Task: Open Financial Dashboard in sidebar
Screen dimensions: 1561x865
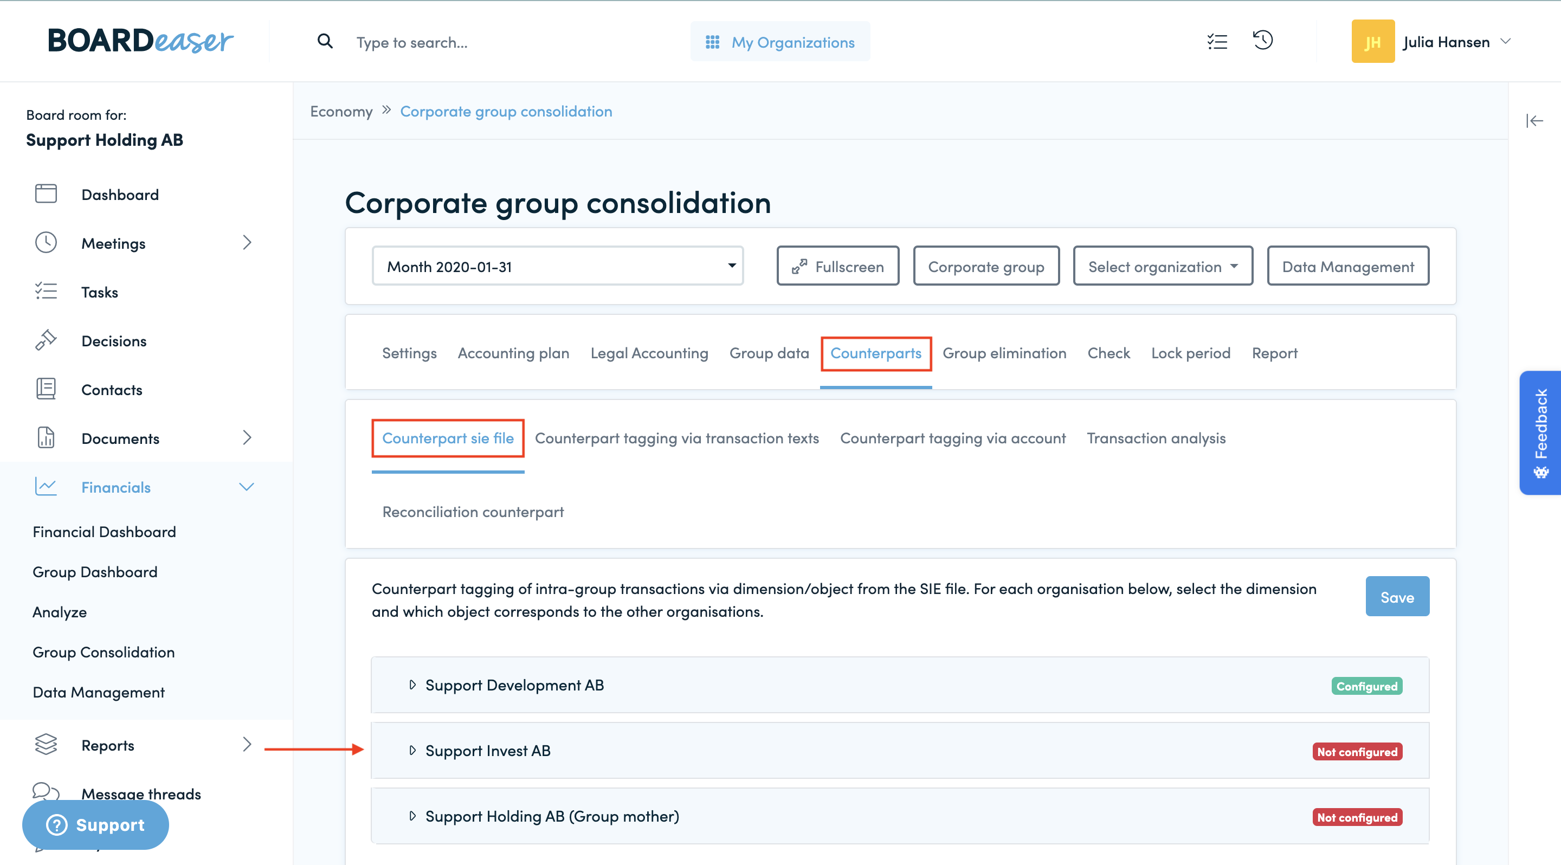Action: 104,531
